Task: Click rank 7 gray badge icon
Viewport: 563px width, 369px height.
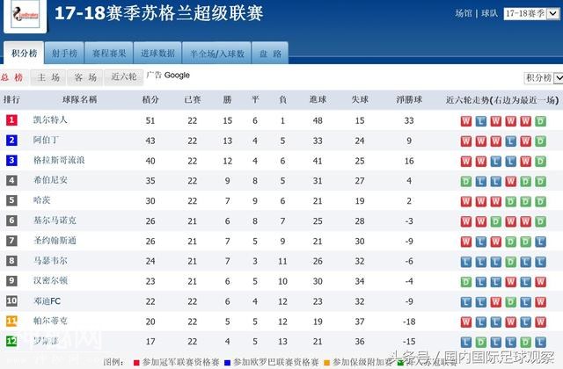Action: 11,241
